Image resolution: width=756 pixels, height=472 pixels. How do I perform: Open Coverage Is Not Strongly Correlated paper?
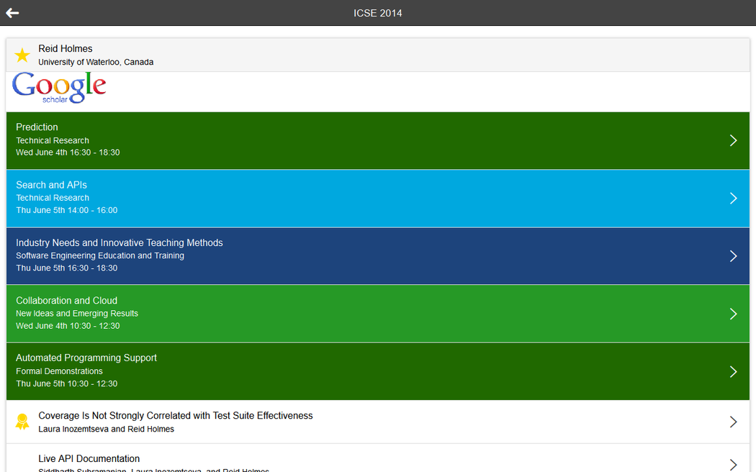176,416
